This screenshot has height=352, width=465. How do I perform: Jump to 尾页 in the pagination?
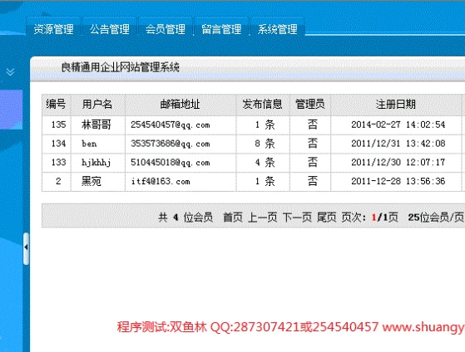[327, 218]
